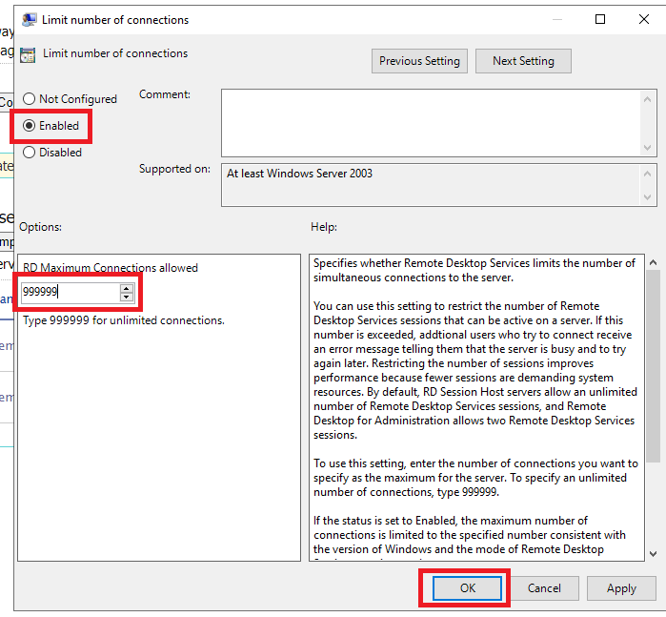Click inside the Comment text box
666x617 pixels.
tap(431, 123)
